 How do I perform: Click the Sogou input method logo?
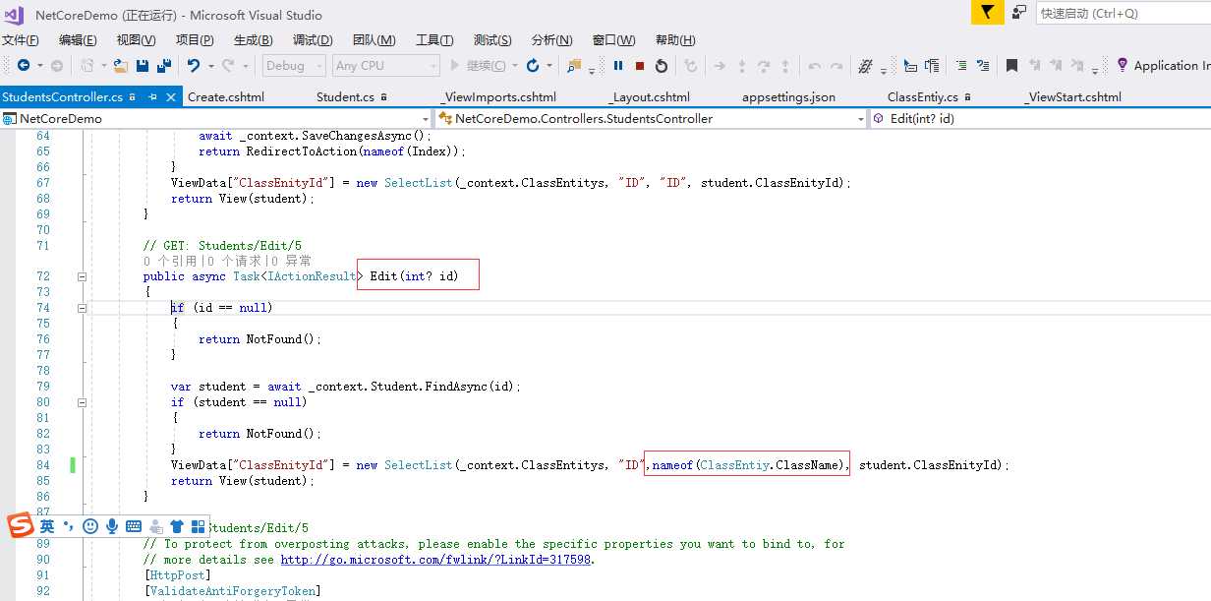coord(21,526)
